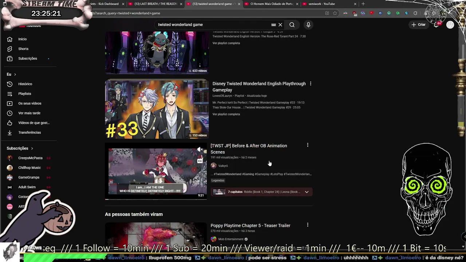Click the video preview progress bar
466x262 pixels.
[x=156, y=199]
